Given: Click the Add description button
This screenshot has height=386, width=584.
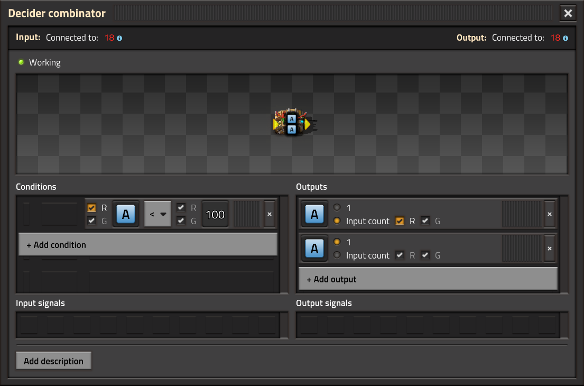Looking at the screenshot, I should pos(53,361).
